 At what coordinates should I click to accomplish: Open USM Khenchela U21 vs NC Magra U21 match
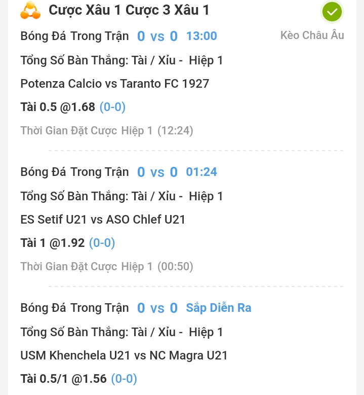coord(124,355)
